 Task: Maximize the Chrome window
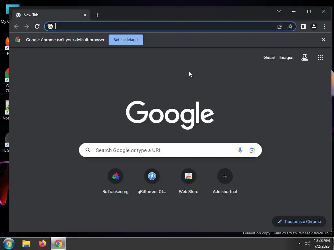(x=309, y=11)
